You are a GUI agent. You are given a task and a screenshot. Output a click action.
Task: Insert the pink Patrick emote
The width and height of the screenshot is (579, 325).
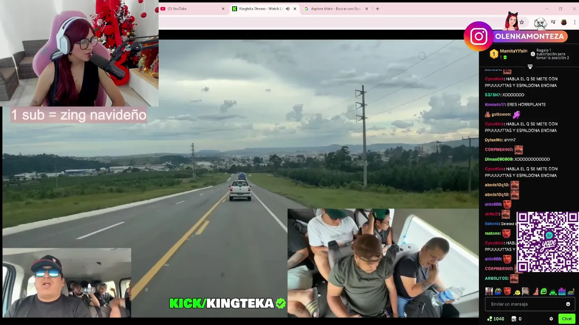(x=535, y=292)
